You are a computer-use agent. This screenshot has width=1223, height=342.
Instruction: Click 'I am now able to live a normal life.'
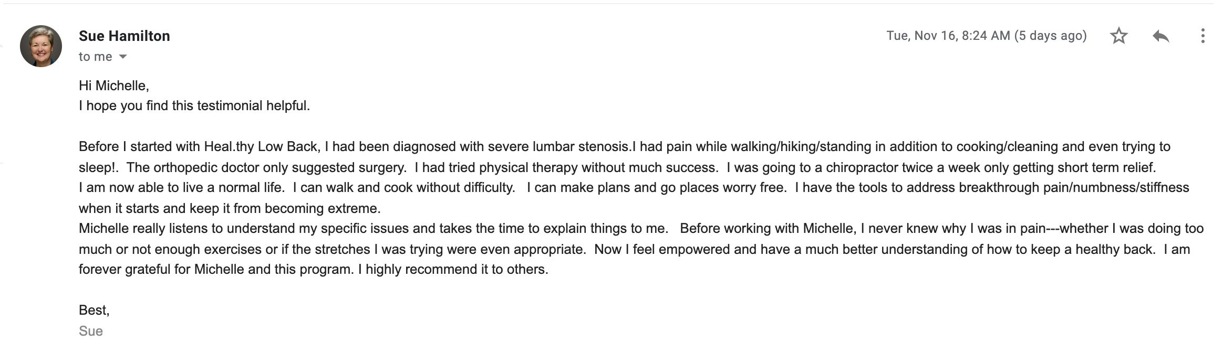coord(182,187)
